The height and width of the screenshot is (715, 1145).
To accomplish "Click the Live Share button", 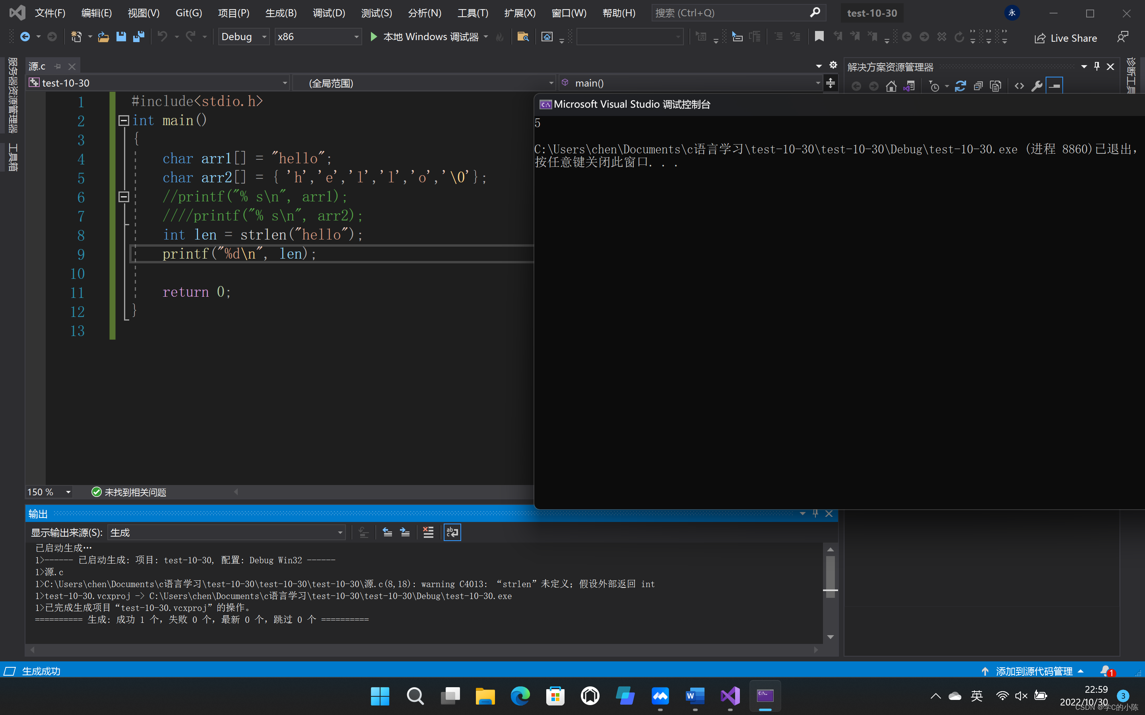I will pos(1065,38).
